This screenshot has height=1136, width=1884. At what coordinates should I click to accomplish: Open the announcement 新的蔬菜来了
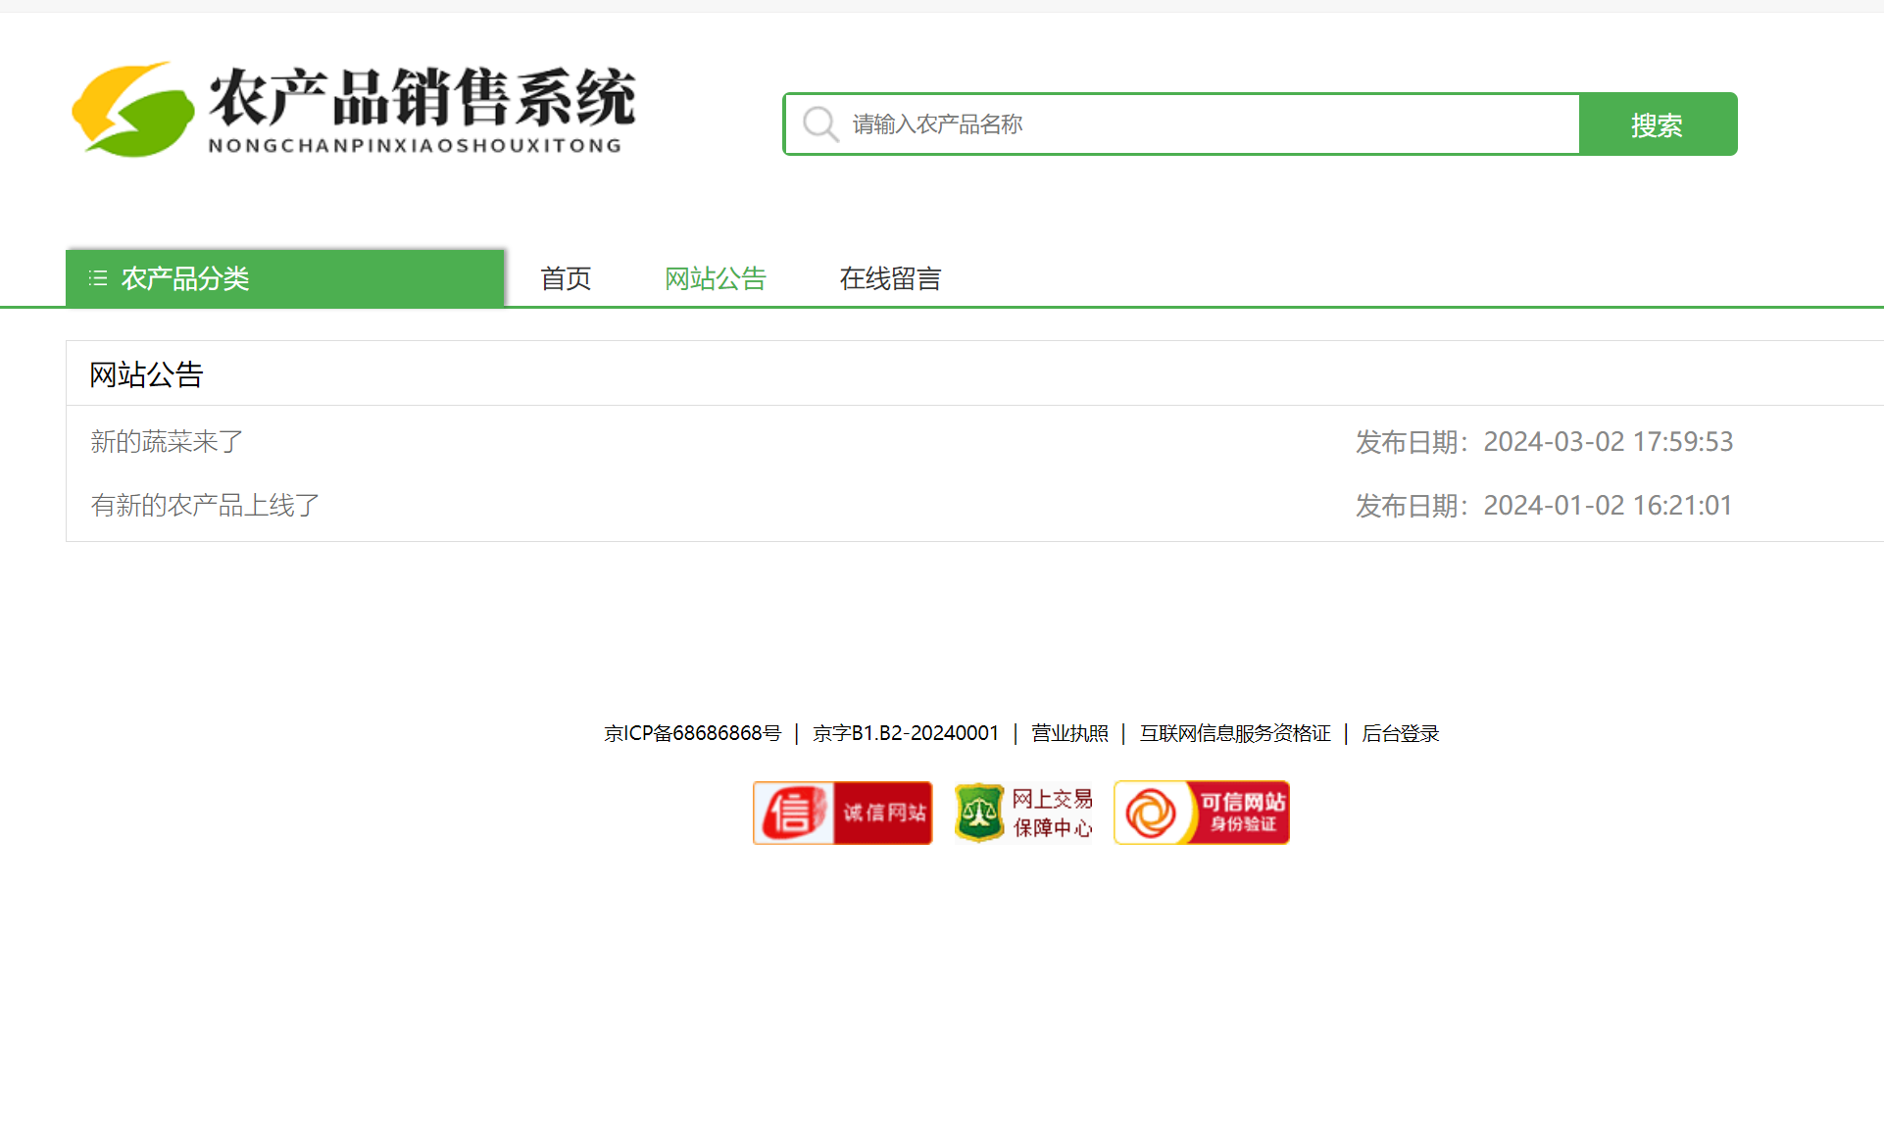tap(167, 441)
